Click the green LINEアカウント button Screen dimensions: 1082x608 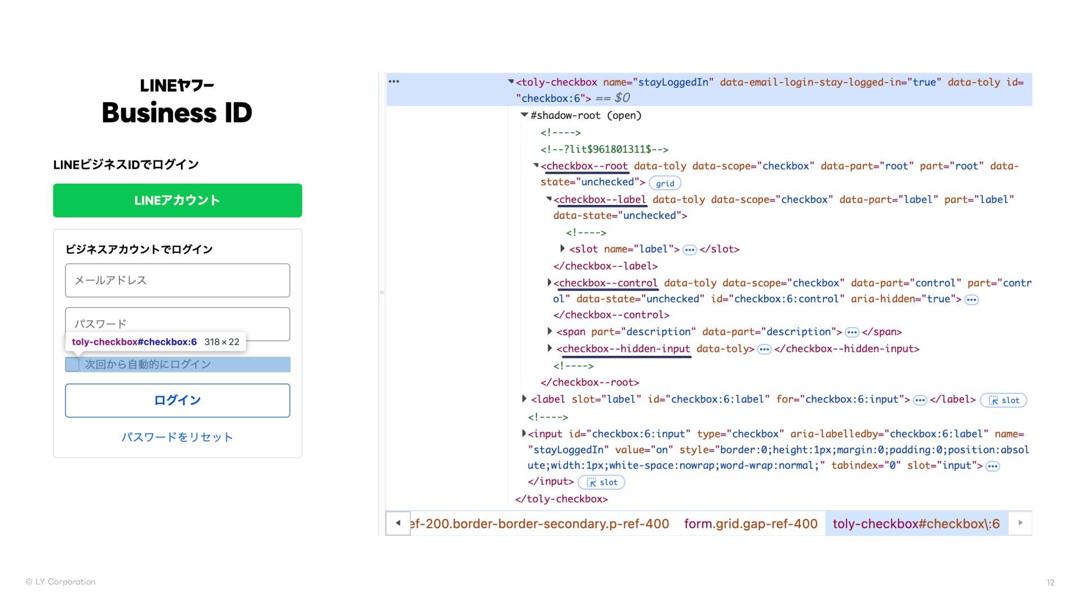178,200
